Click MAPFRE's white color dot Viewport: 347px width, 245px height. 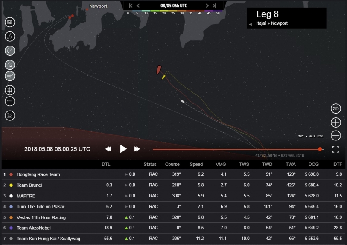pos(11,196)
